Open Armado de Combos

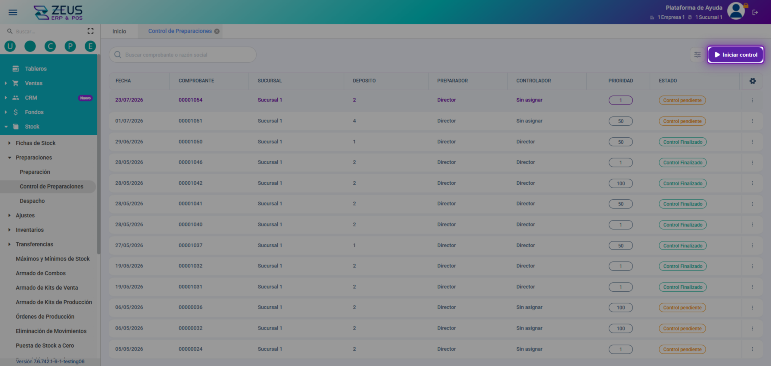[41, 273]
